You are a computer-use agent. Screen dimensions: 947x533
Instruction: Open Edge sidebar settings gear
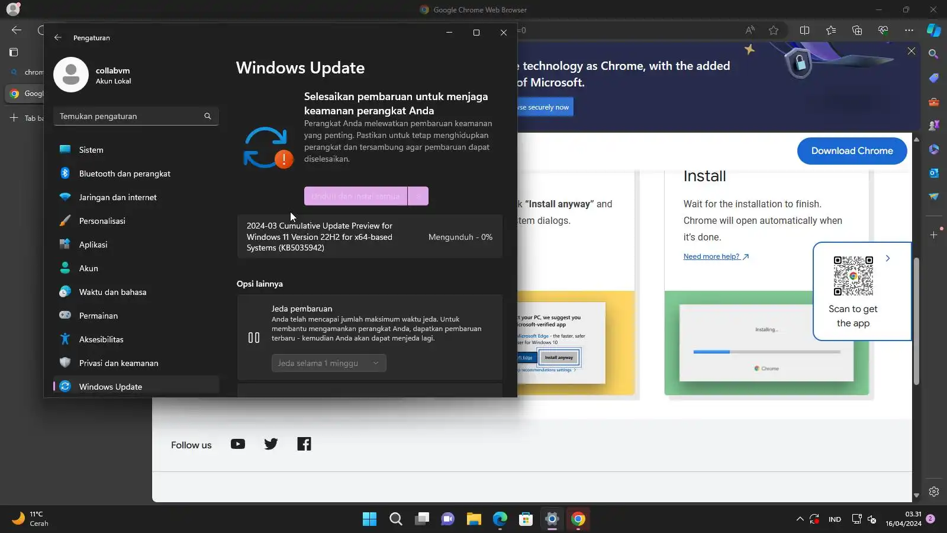coord(934,492)
